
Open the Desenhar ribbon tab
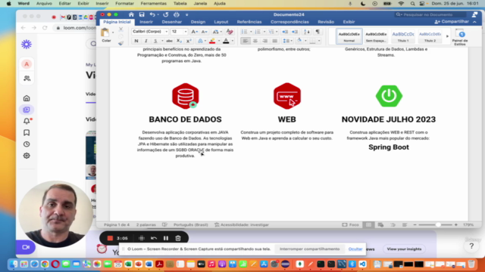tap(172, 22)
